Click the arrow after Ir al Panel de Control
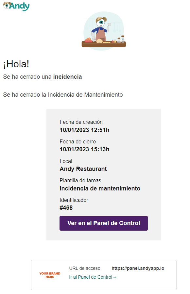This screenshot has width=190, height=294. coord(115,277)
